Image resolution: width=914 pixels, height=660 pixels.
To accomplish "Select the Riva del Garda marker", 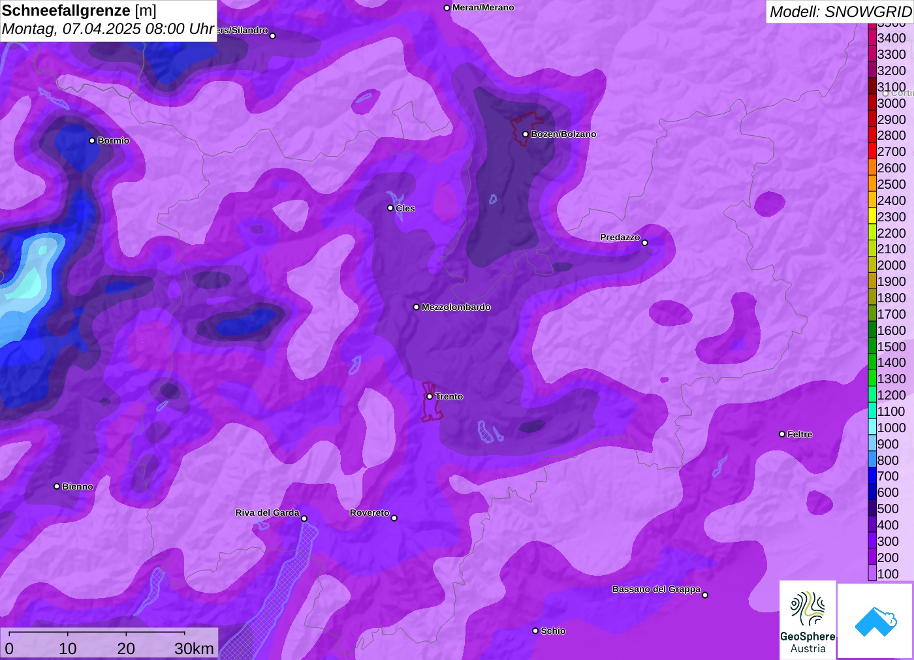I will [x=304, y=518].
